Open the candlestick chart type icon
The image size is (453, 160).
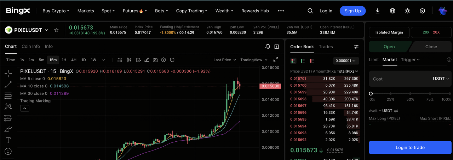(129, 60)
